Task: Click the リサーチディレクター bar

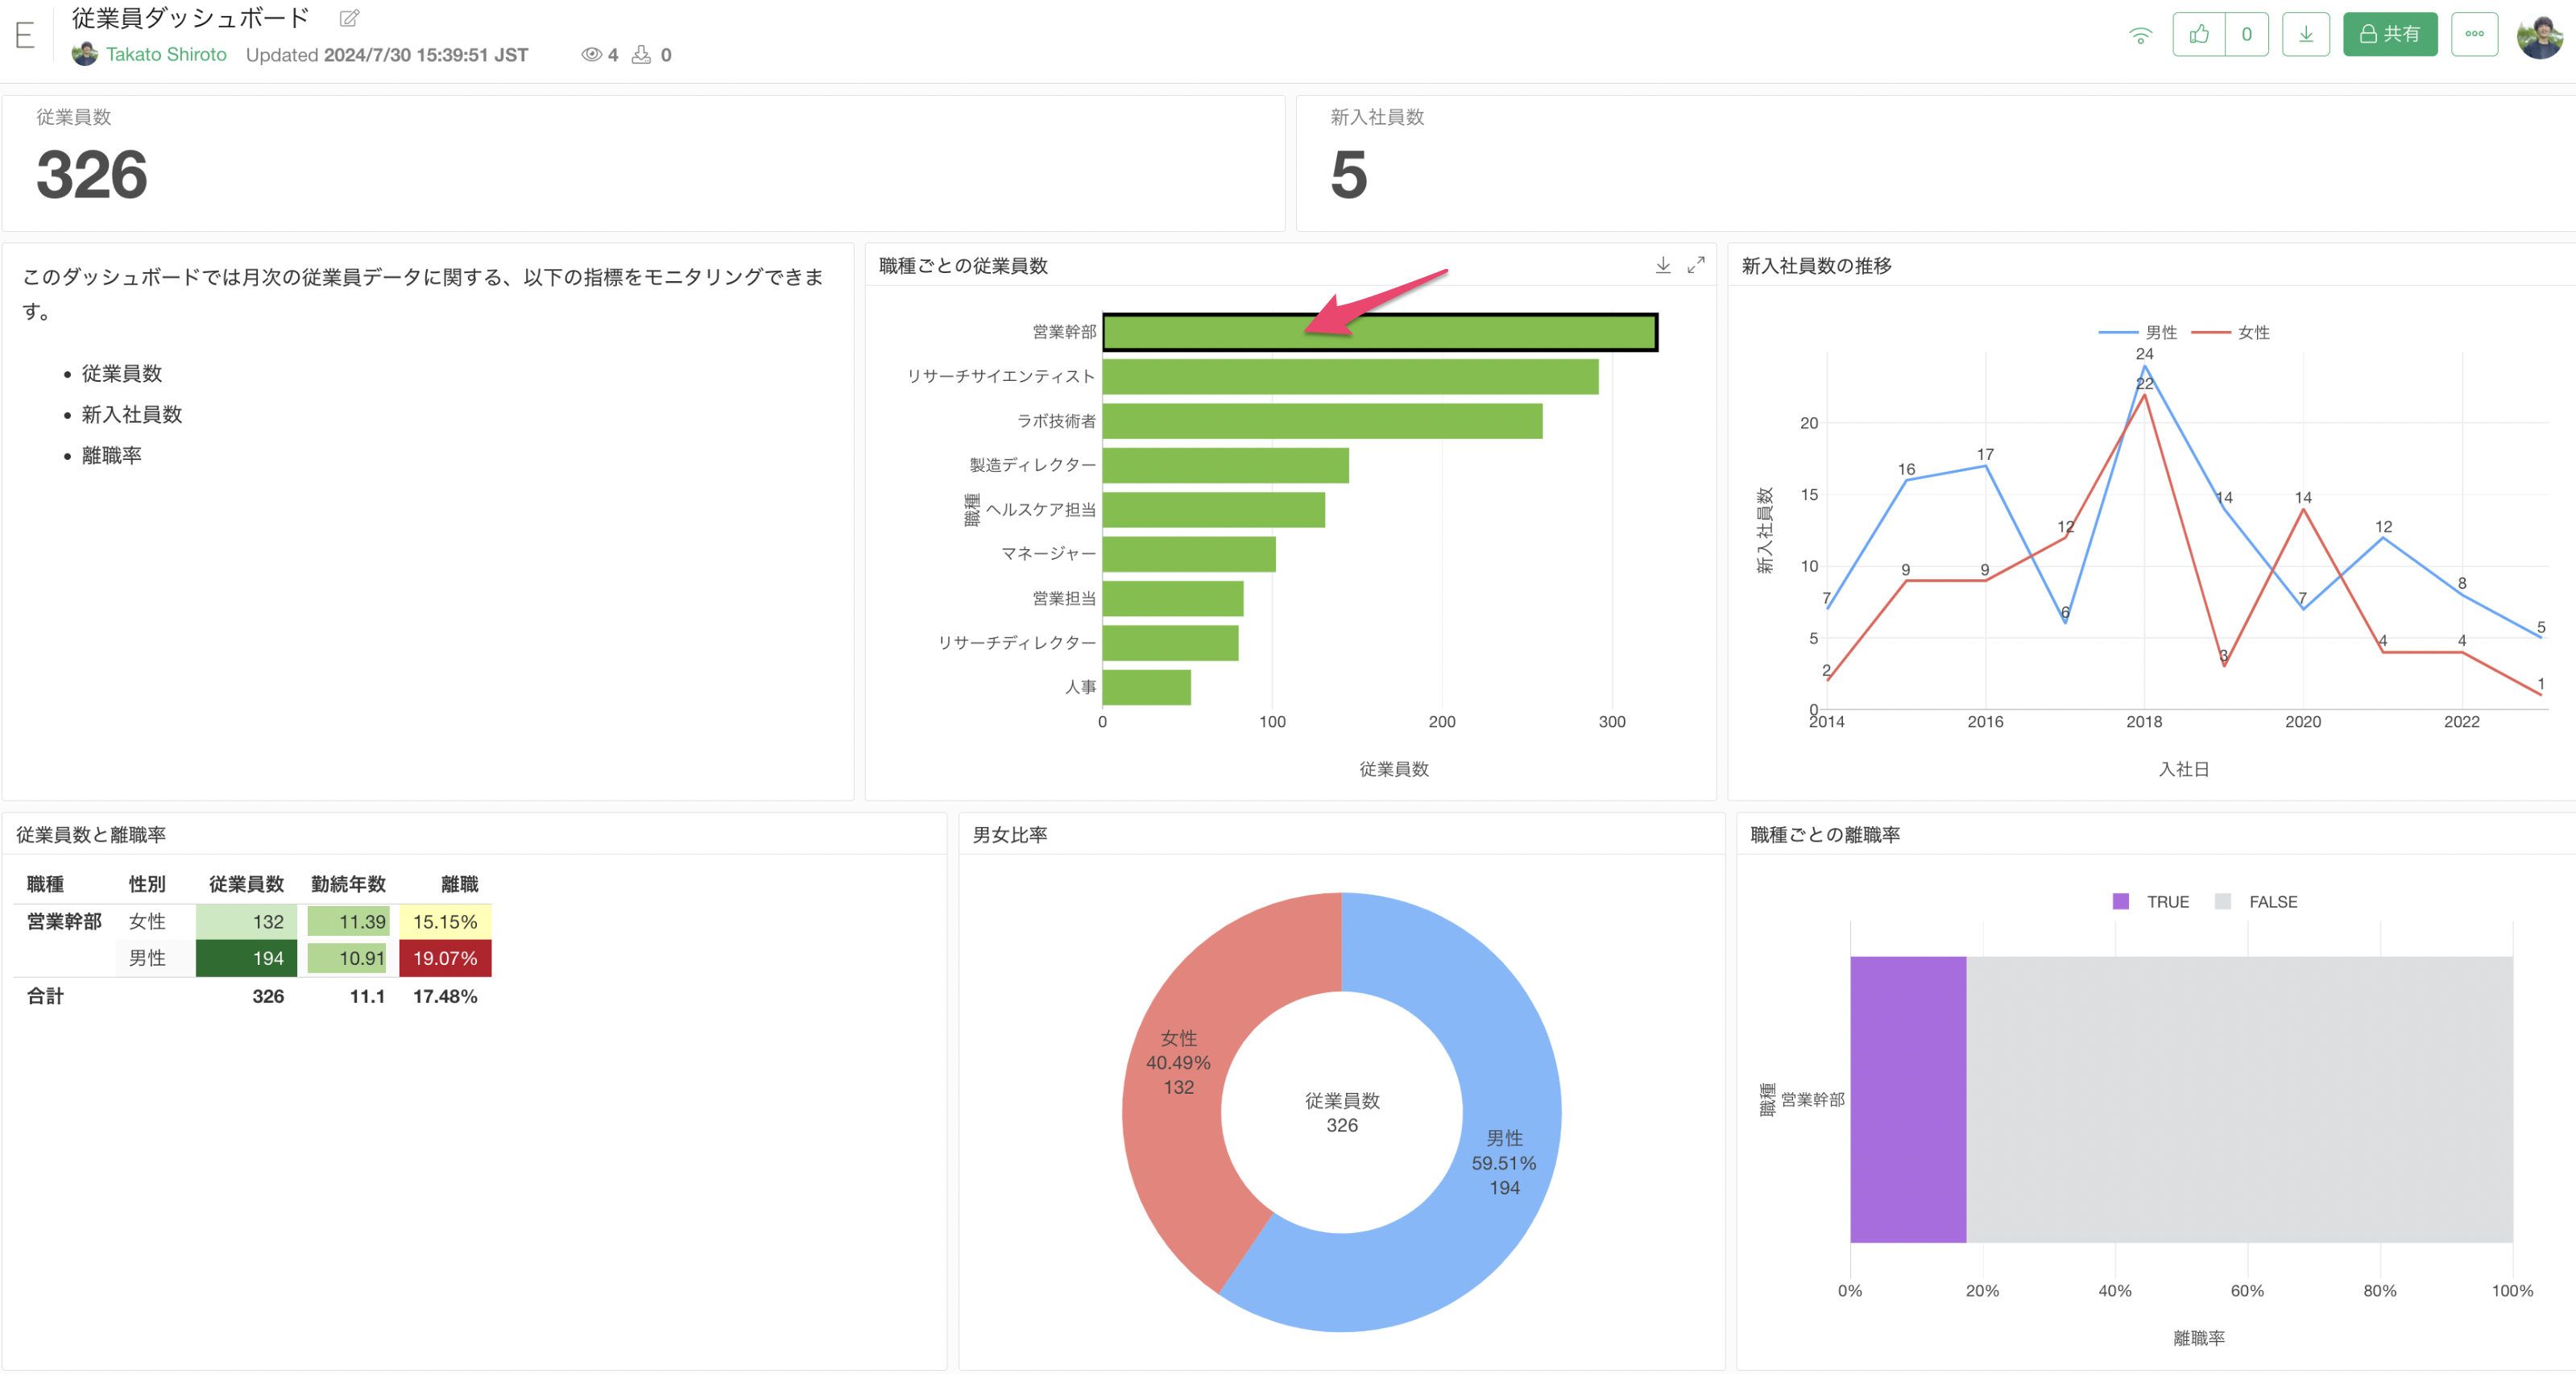Action: (x=1170, y=643)
